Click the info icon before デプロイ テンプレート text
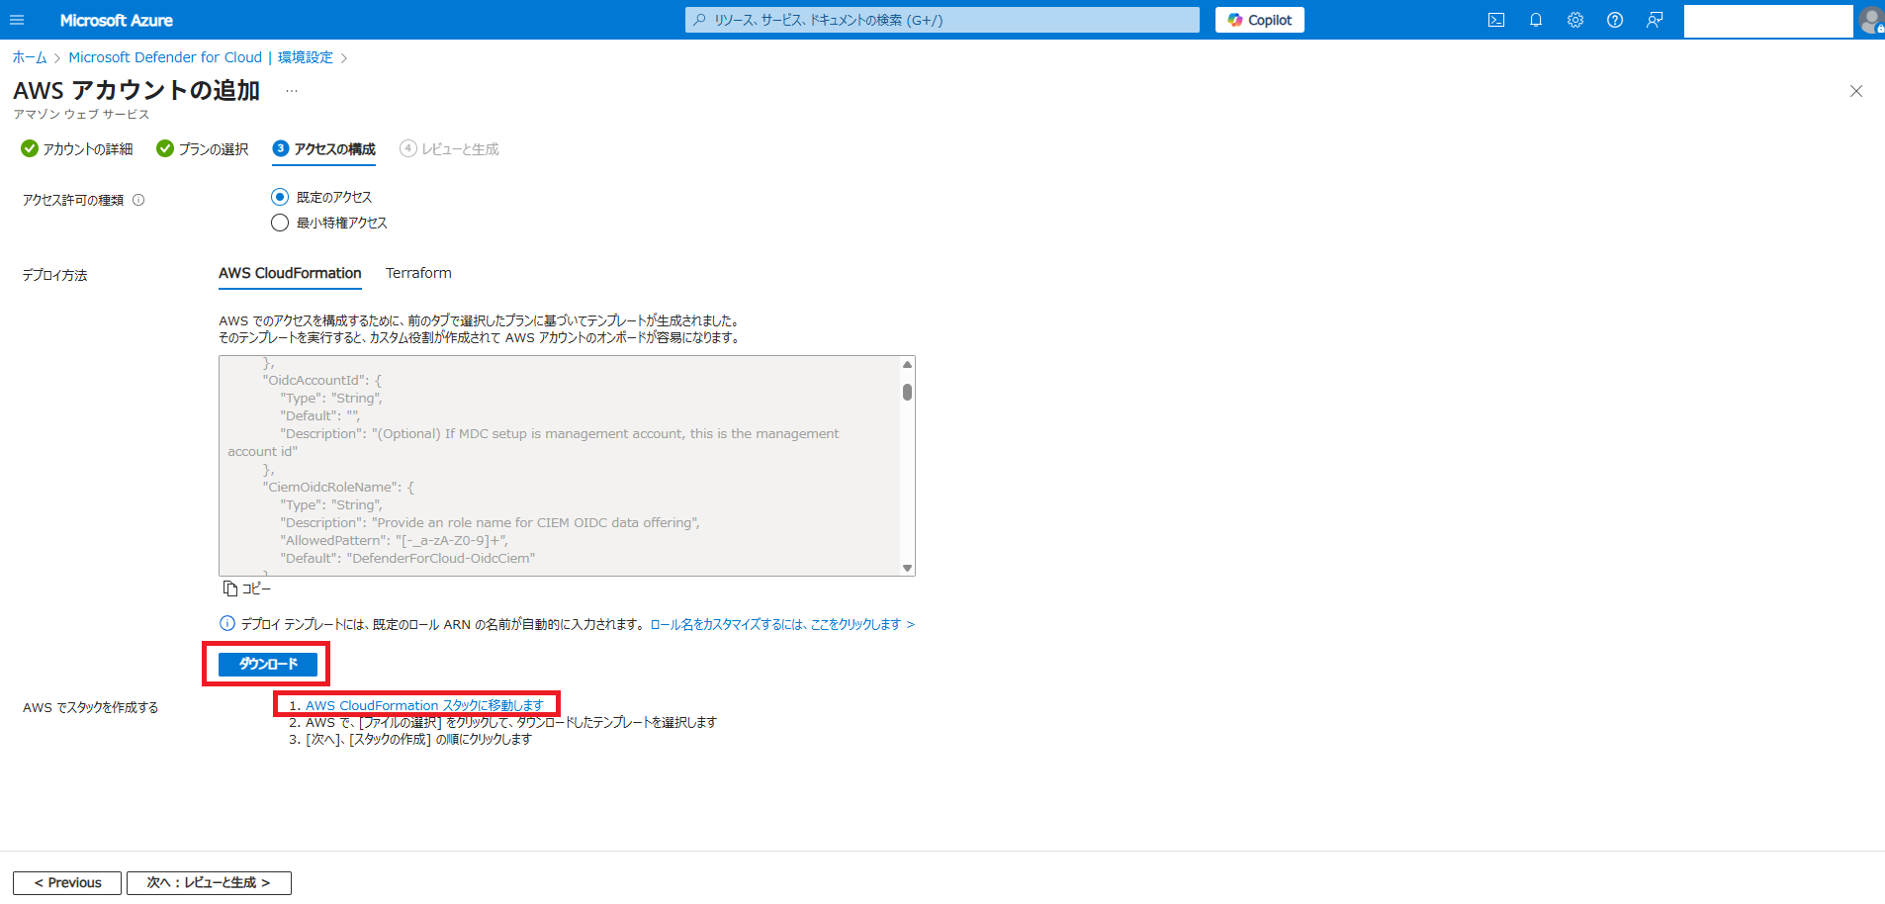This screenshot has width=1885, height=904. point(227,623)
